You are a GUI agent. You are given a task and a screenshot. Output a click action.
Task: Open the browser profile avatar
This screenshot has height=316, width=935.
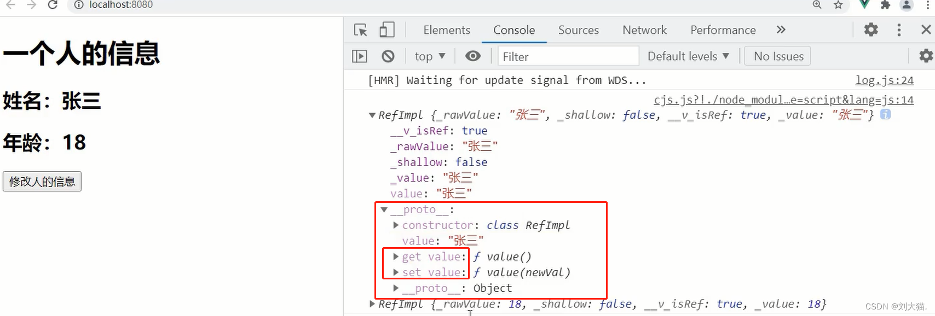907,5
